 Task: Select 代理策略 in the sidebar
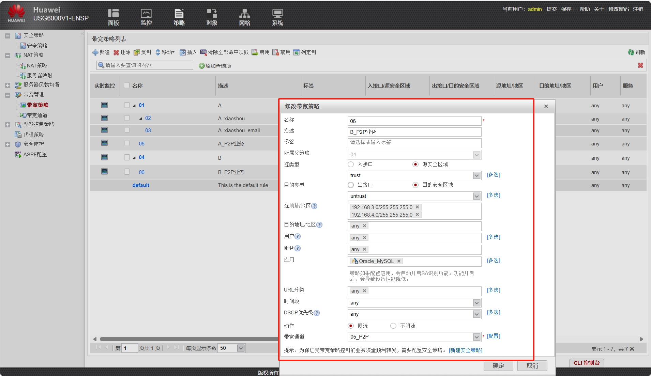(33, 135)
